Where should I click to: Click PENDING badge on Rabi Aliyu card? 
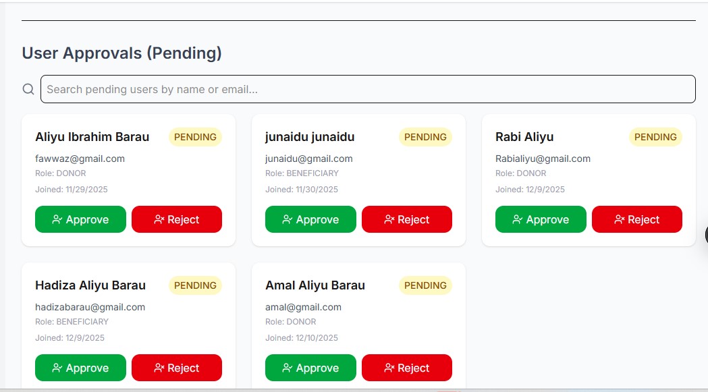click(x=655, y=137)
